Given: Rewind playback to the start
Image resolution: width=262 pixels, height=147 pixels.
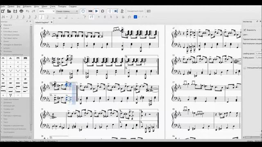Looking at the screenshot, I should [x=90, y=11].
